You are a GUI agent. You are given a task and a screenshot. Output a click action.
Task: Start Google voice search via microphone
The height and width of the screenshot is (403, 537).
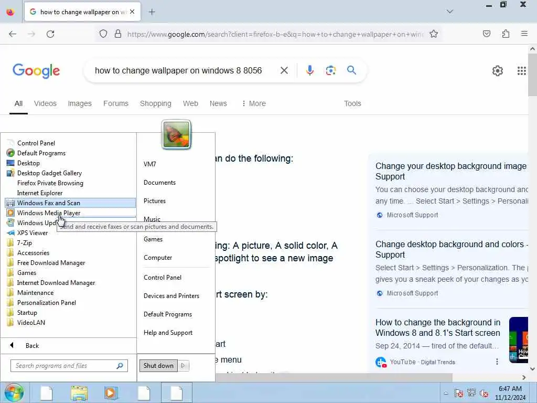pyautogui.click(x=309, y=71)
